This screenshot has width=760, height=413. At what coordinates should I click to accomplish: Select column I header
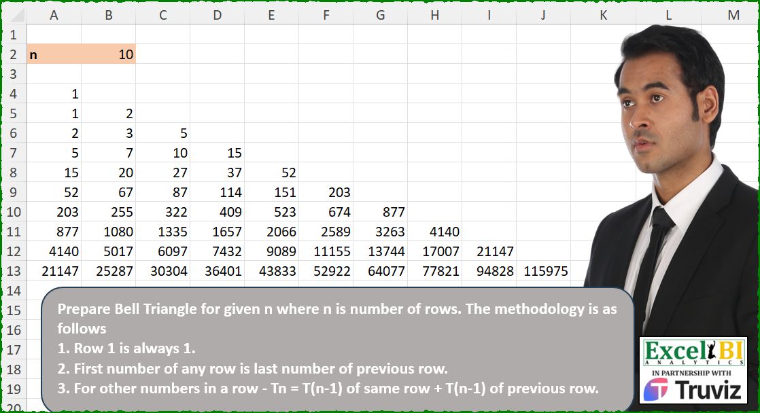(x=489, y=15)
